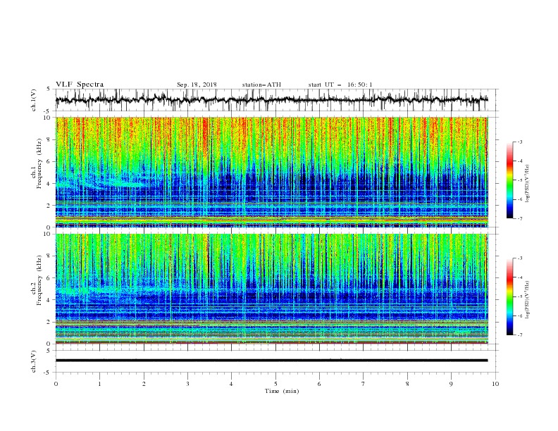
Task: Click time tick "5" on the x-axis
Action: 275,384
